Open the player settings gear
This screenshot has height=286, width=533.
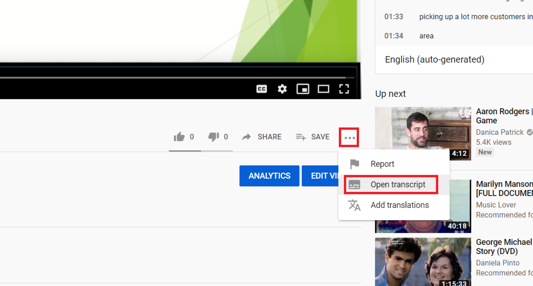pos(282,89)
